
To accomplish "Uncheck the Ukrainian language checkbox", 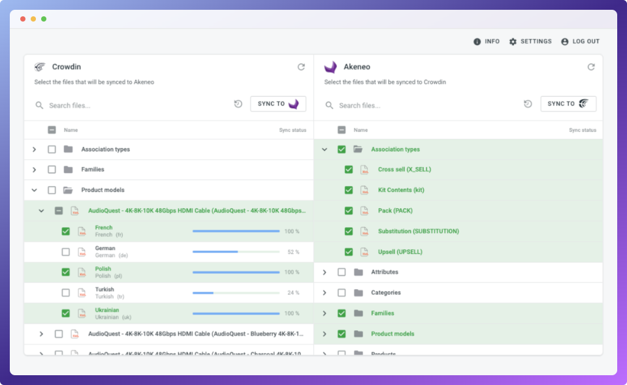I will (65, 313).
